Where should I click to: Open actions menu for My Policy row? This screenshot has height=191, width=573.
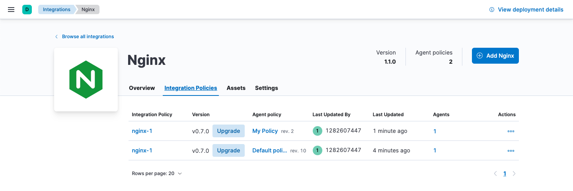(511, 131)
